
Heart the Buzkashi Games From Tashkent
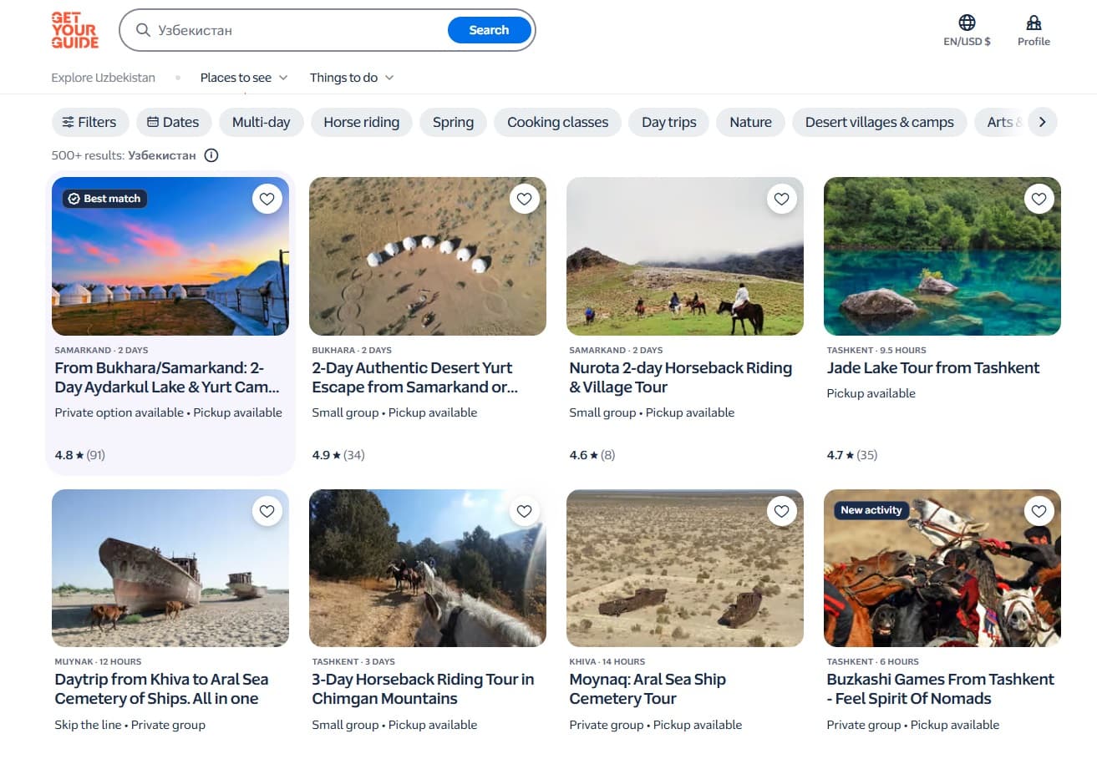pos(1039,511)
